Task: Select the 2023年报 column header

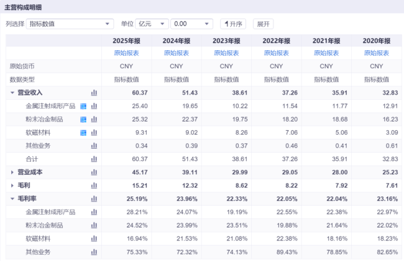Action: pyautogui.click(x=226, y=41)
